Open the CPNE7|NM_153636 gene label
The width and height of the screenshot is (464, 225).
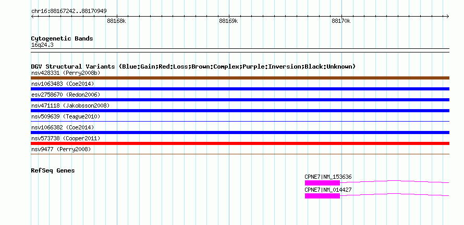(x=328, y=177)
